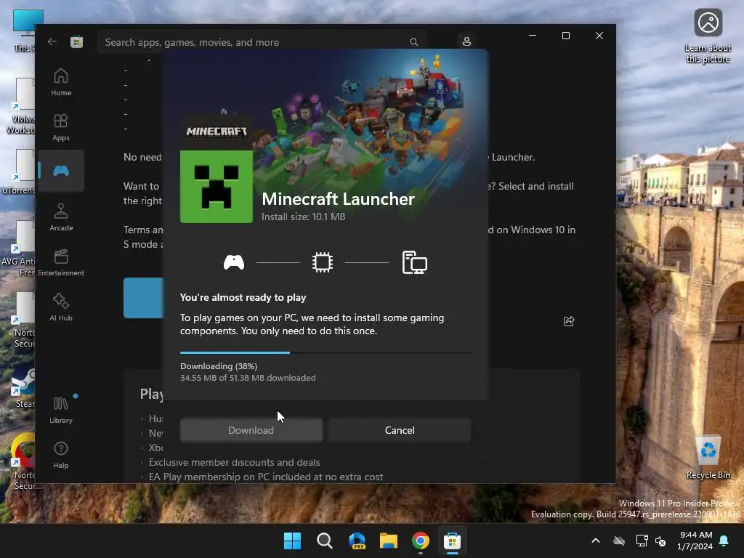The width and height of the screenshot is (744, 558).
Task: Click "Install size: 10.1 MB" text
Action: coord(304,217)
